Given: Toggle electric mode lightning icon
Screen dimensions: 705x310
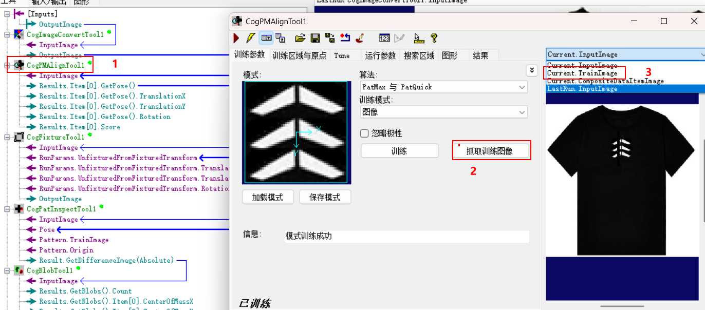Looking at the screenshot, I should (251, 38).
